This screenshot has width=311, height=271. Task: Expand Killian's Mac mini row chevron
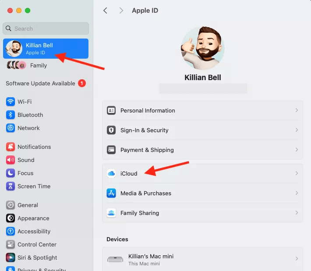pos(297,258)
